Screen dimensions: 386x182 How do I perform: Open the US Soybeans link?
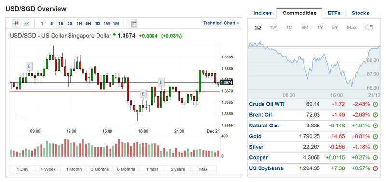[266, 168]
